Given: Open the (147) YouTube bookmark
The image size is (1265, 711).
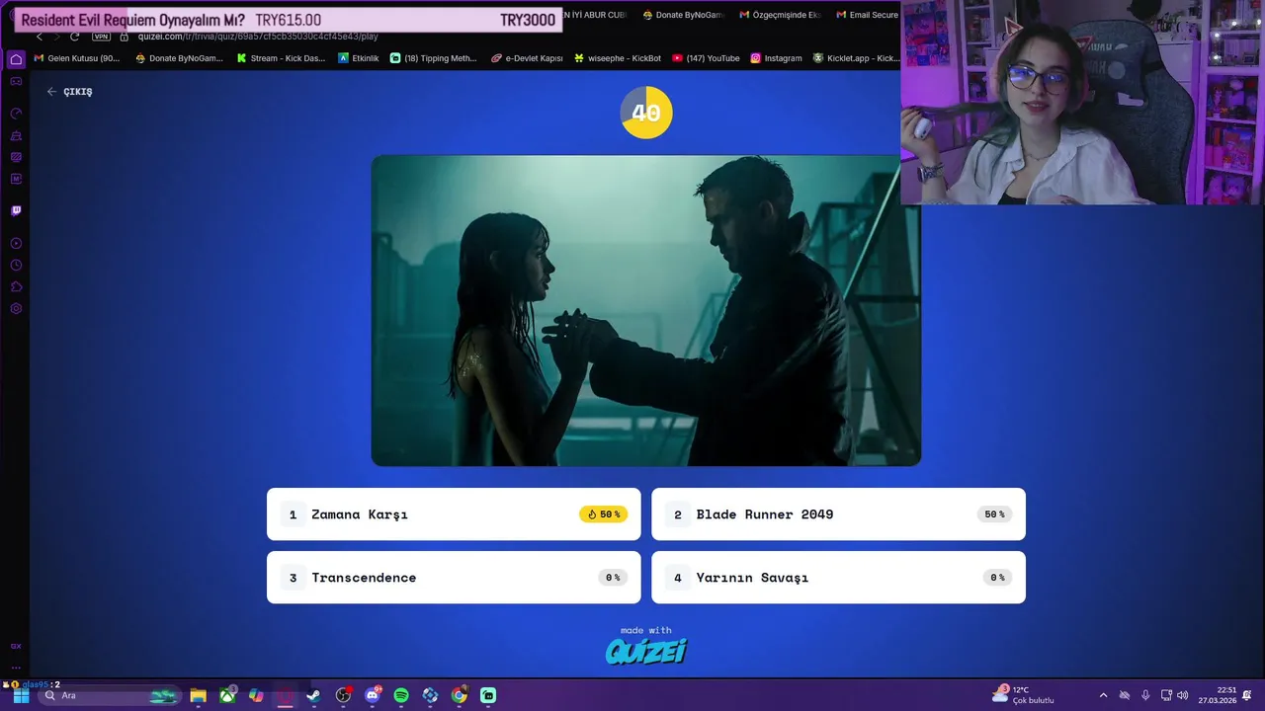Looking at the screenshot, I should [x=706, y=58].
